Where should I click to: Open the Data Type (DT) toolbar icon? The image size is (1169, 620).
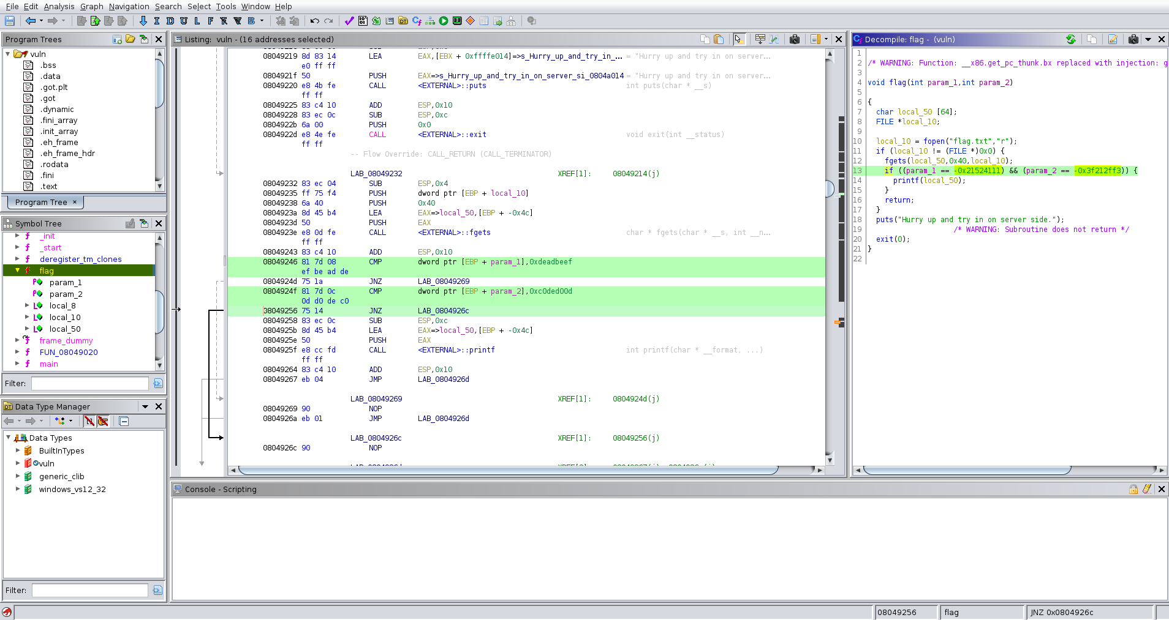point(403,21)
